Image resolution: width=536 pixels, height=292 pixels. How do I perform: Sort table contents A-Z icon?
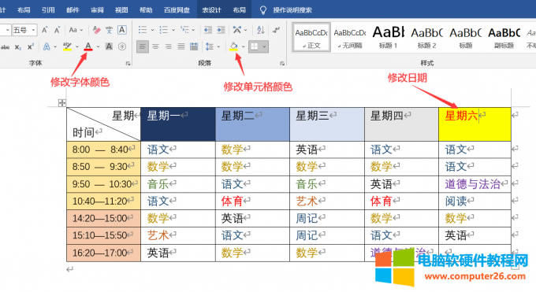click(261, 30)
